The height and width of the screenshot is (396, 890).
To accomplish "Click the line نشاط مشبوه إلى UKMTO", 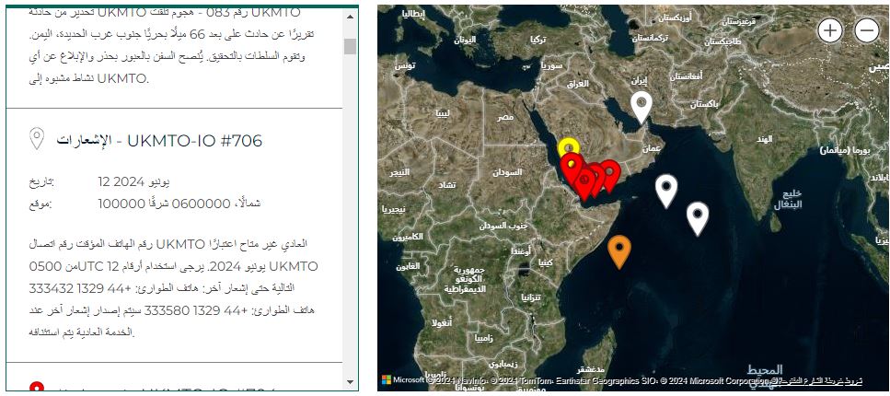I will pyautogui.click(x=88, y=79).
